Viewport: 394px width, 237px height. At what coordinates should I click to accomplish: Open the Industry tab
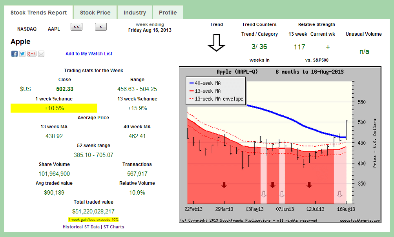(135, 13)
